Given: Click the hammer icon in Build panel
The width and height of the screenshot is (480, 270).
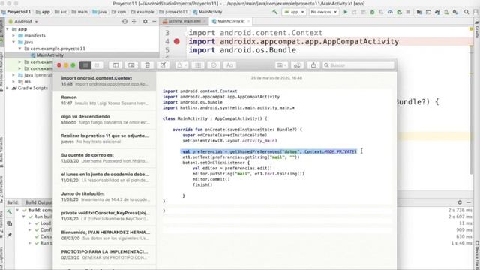Looking at the screenshot, I should 10,212.
